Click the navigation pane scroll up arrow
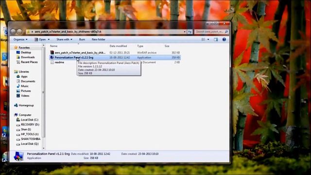Viewport: 311px width, 175px height. 44,46
